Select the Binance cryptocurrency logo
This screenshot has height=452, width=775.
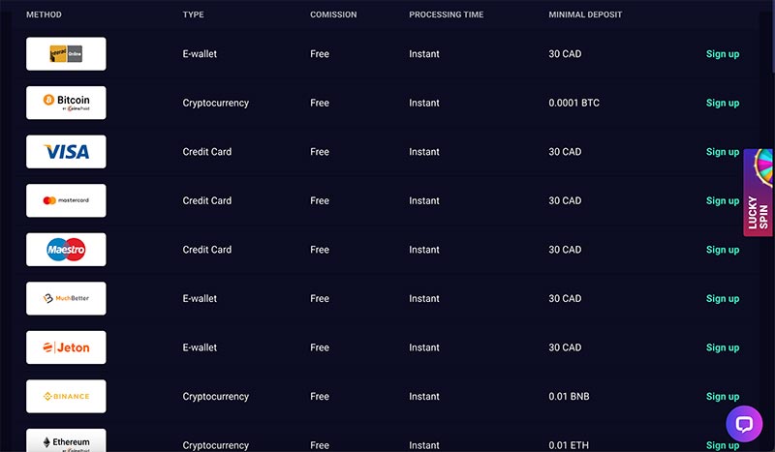[x=66, y=396]
